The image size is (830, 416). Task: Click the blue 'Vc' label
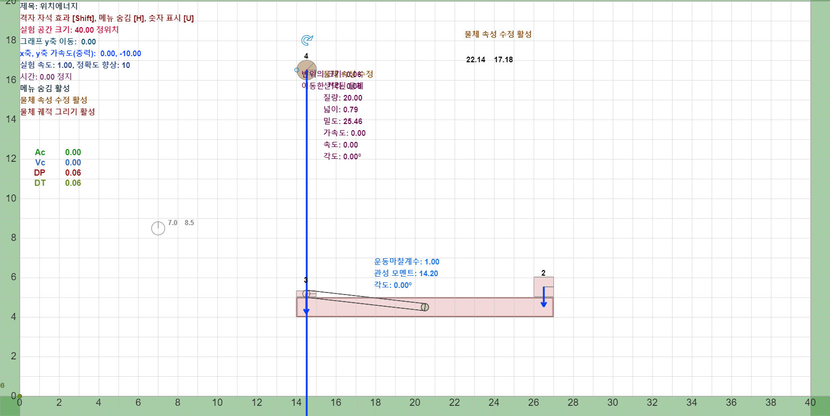tap(40, 162)
